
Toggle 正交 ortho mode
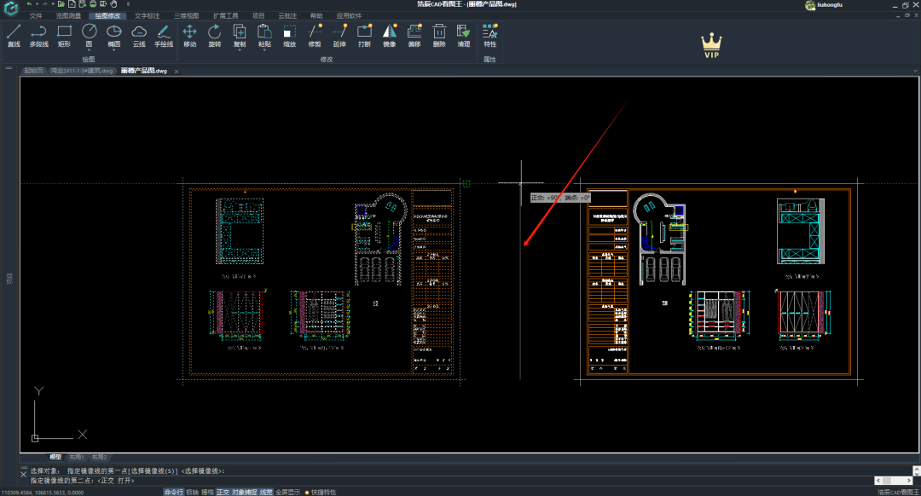coord(223,492)
